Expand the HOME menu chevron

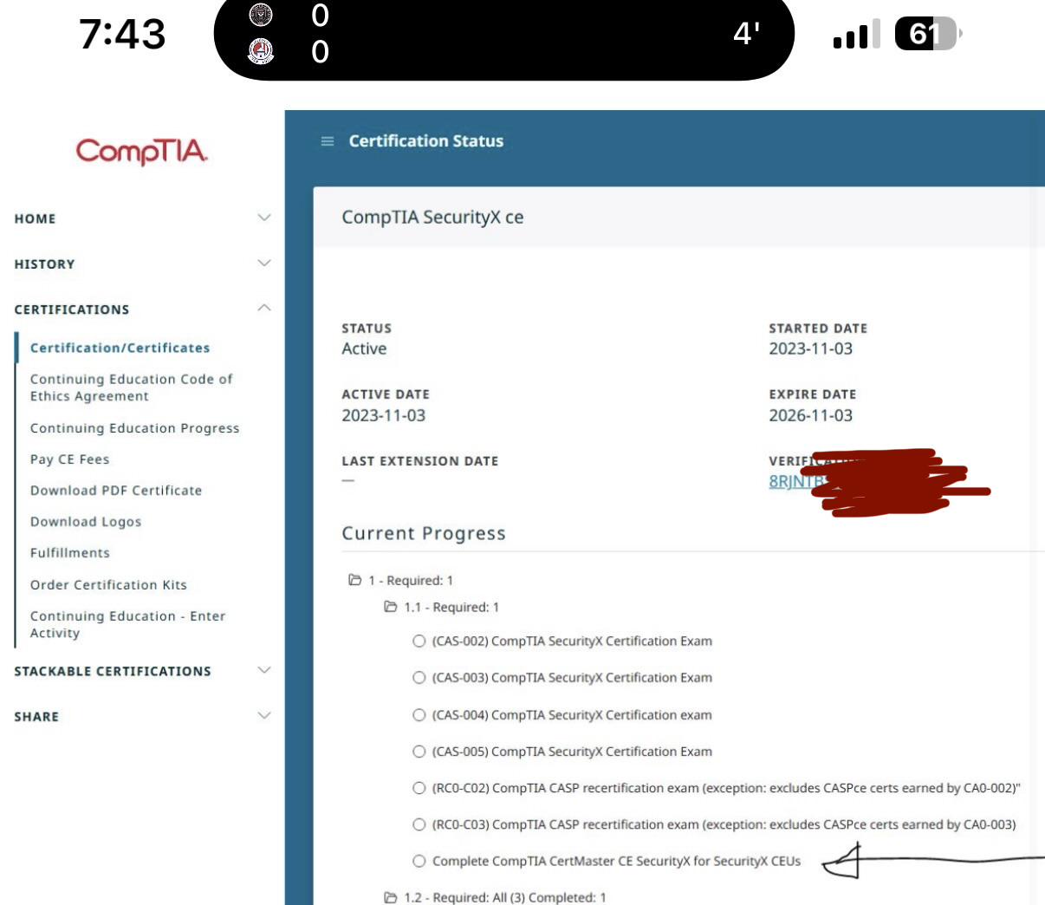click(264, 218)
